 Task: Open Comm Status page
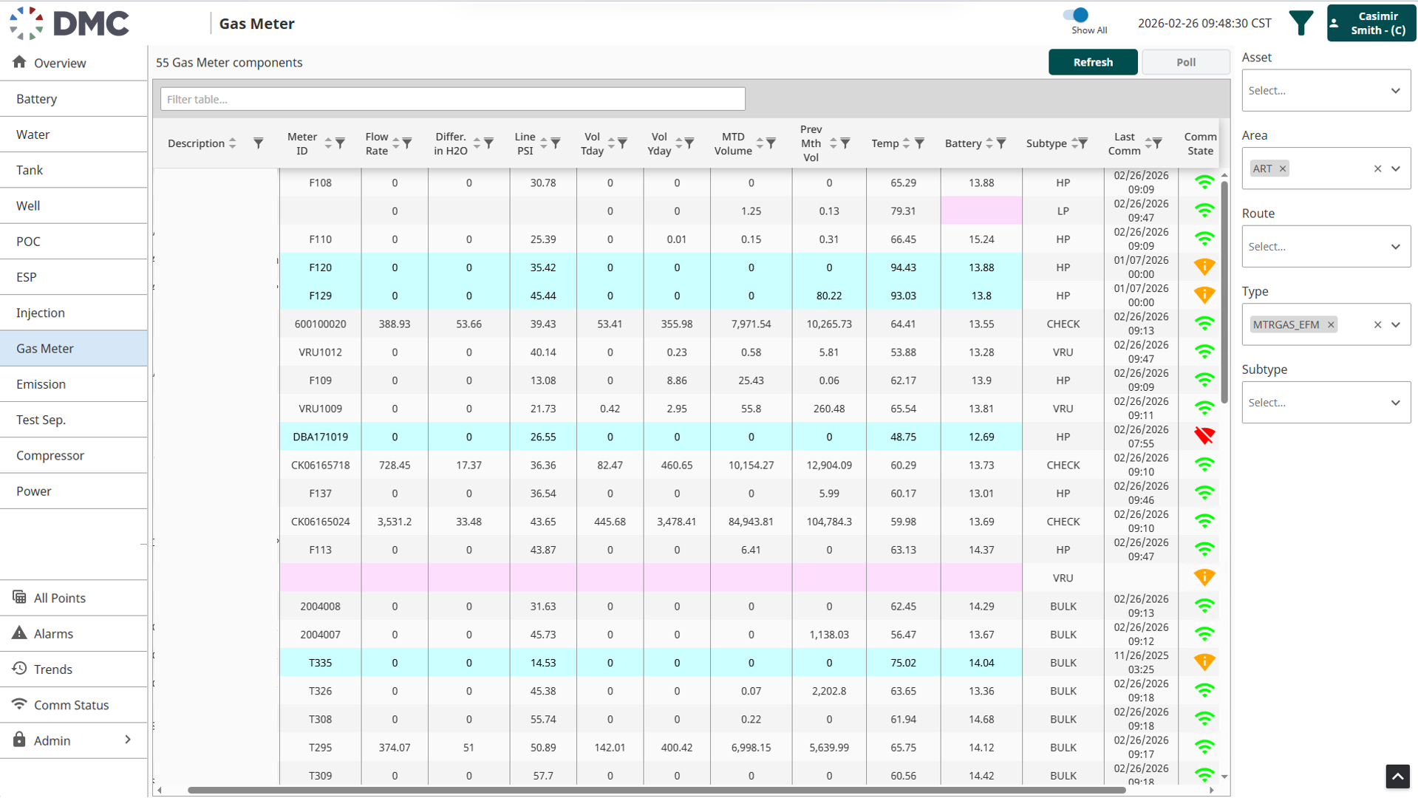coord(74,705)
